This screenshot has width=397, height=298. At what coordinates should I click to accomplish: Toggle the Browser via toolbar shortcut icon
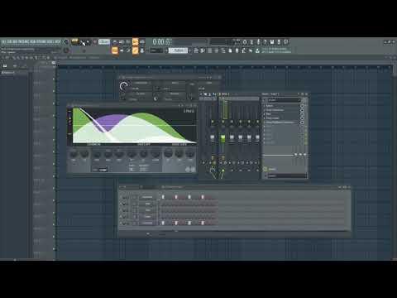point(223,50)
